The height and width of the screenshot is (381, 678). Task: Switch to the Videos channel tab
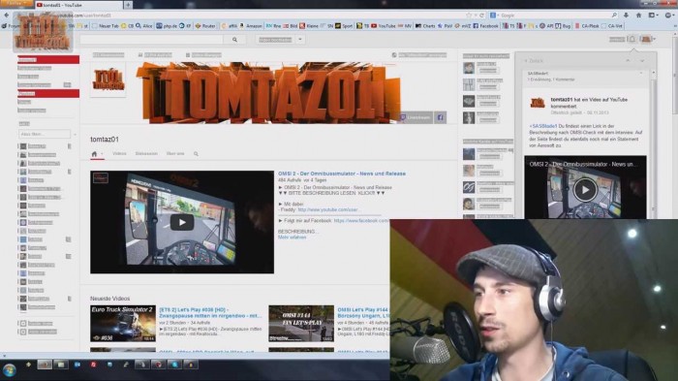tap(119, 154)
